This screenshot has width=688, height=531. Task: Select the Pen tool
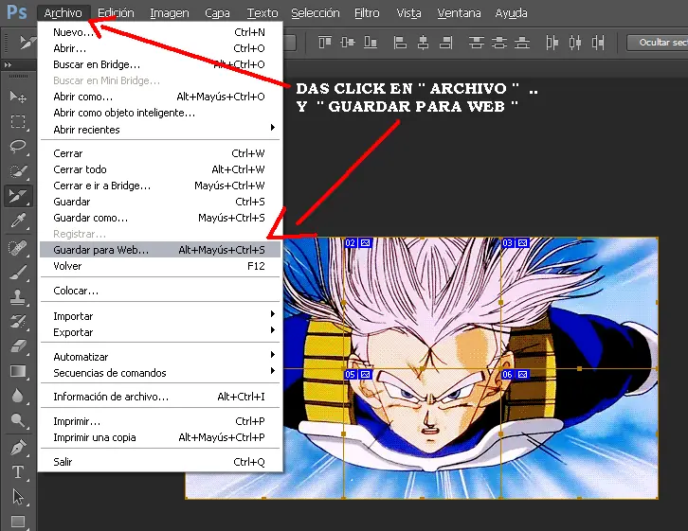pyautogui.click(x=18, y=449)
